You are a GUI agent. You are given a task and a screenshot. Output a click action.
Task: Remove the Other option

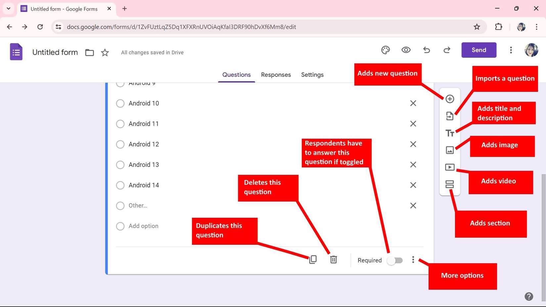413,205
